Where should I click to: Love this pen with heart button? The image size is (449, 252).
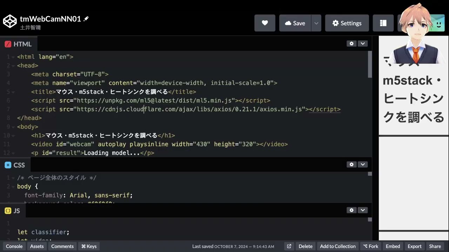pyautogui.click(x=265, y=23)
